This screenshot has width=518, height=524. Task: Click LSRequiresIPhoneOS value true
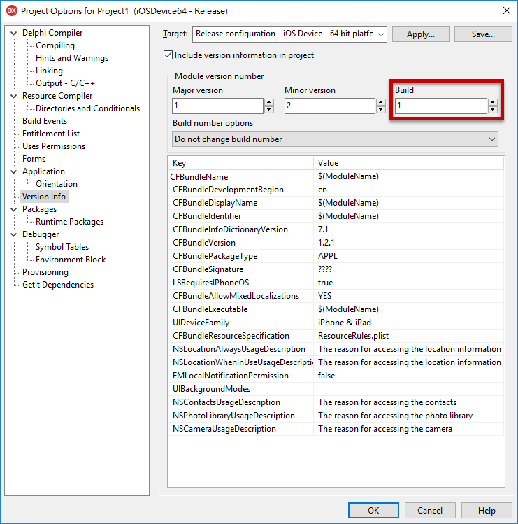click(x=408, y=283)
